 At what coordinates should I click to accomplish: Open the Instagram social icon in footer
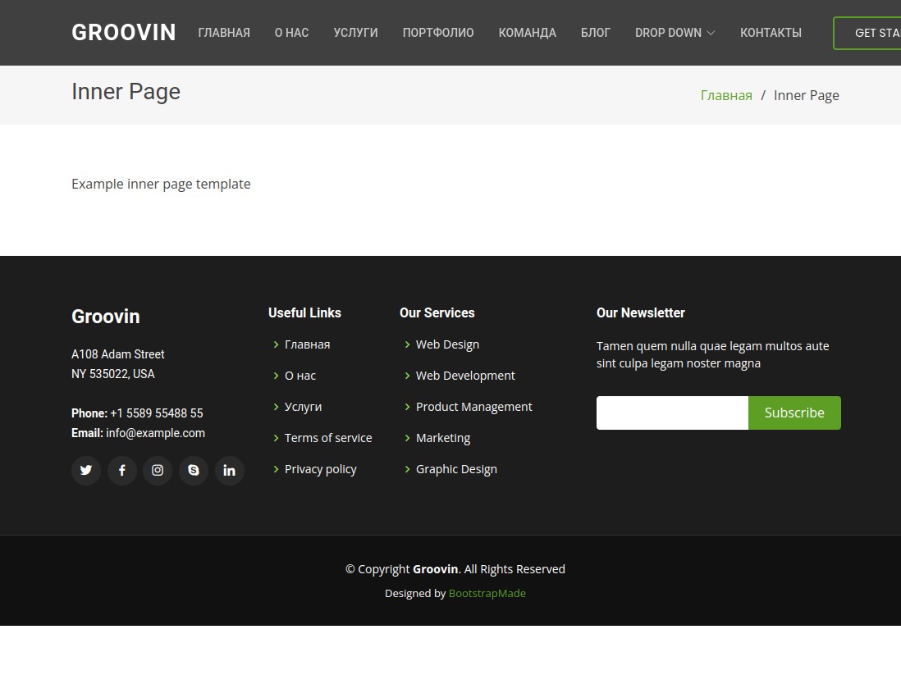(158, 471)
